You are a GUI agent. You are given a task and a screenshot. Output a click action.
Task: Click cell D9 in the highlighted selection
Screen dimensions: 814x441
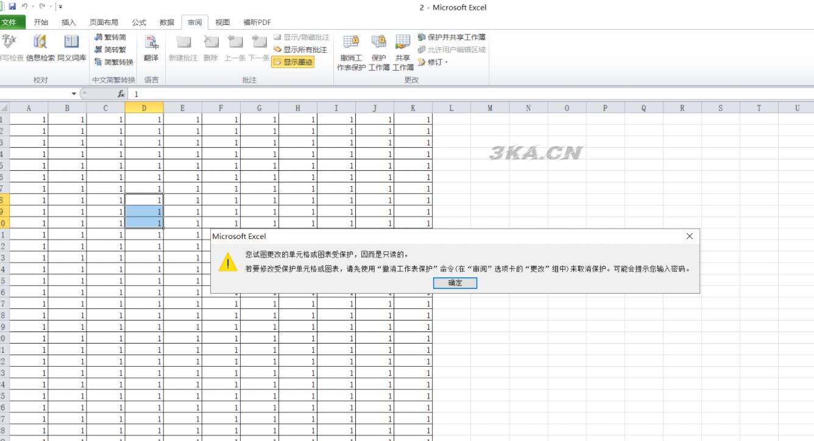pyautogui.click(x=144, y=212)
